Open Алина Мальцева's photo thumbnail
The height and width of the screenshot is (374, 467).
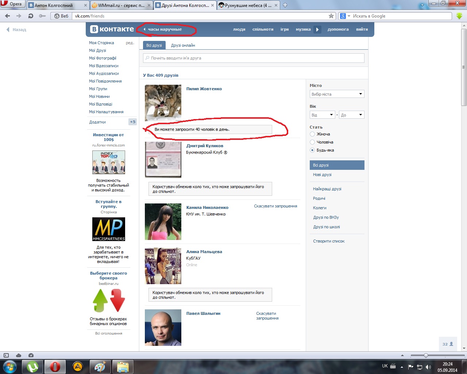coord(163,266)
